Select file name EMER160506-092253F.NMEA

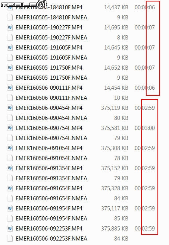(51, 239)
